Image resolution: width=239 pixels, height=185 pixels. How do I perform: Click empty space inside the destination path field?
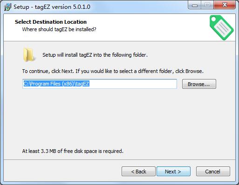point(133,84)
